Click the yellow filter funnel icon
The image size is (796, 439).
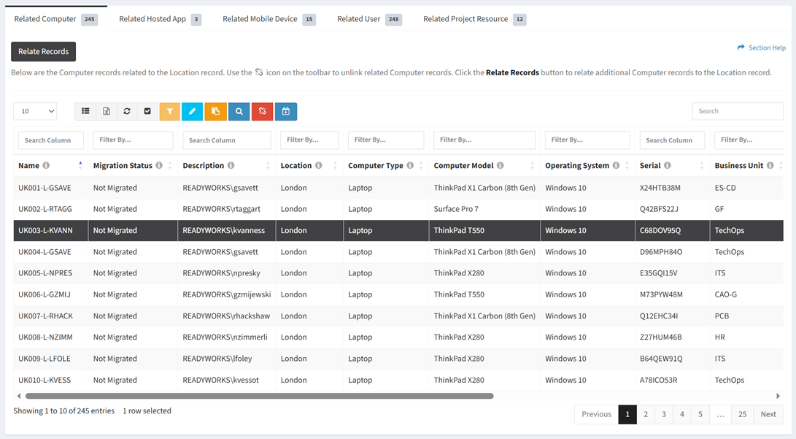tap(169, 111)
